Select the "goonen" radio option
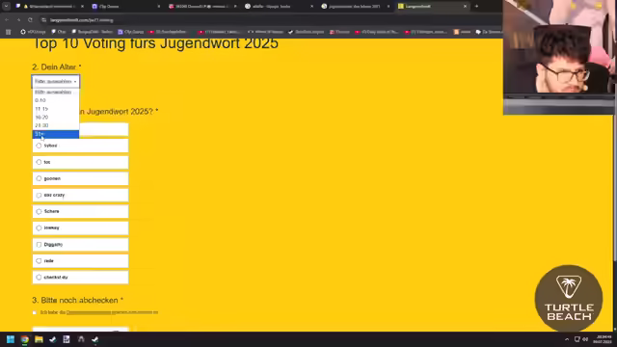 point(80,178)
